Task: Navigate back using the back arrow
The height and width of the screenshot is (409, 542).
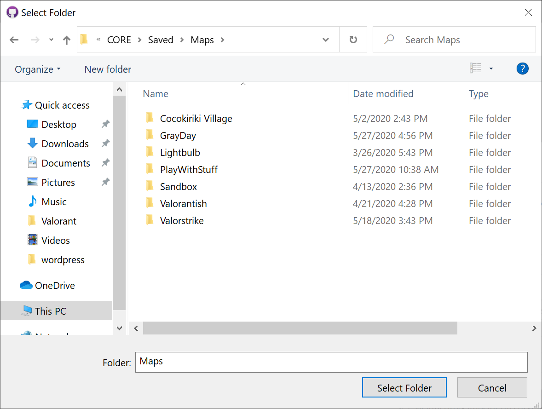Action: coord(14,40)
